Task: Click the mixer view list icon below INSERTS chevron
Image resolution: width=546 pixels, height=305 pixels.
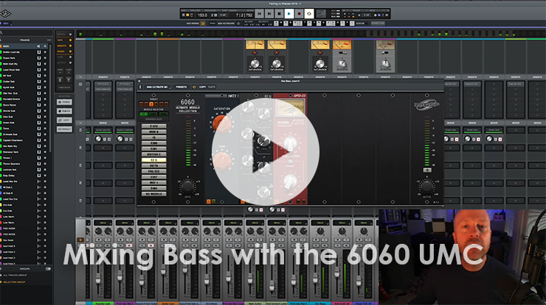Action: click(x=80, y=84)
